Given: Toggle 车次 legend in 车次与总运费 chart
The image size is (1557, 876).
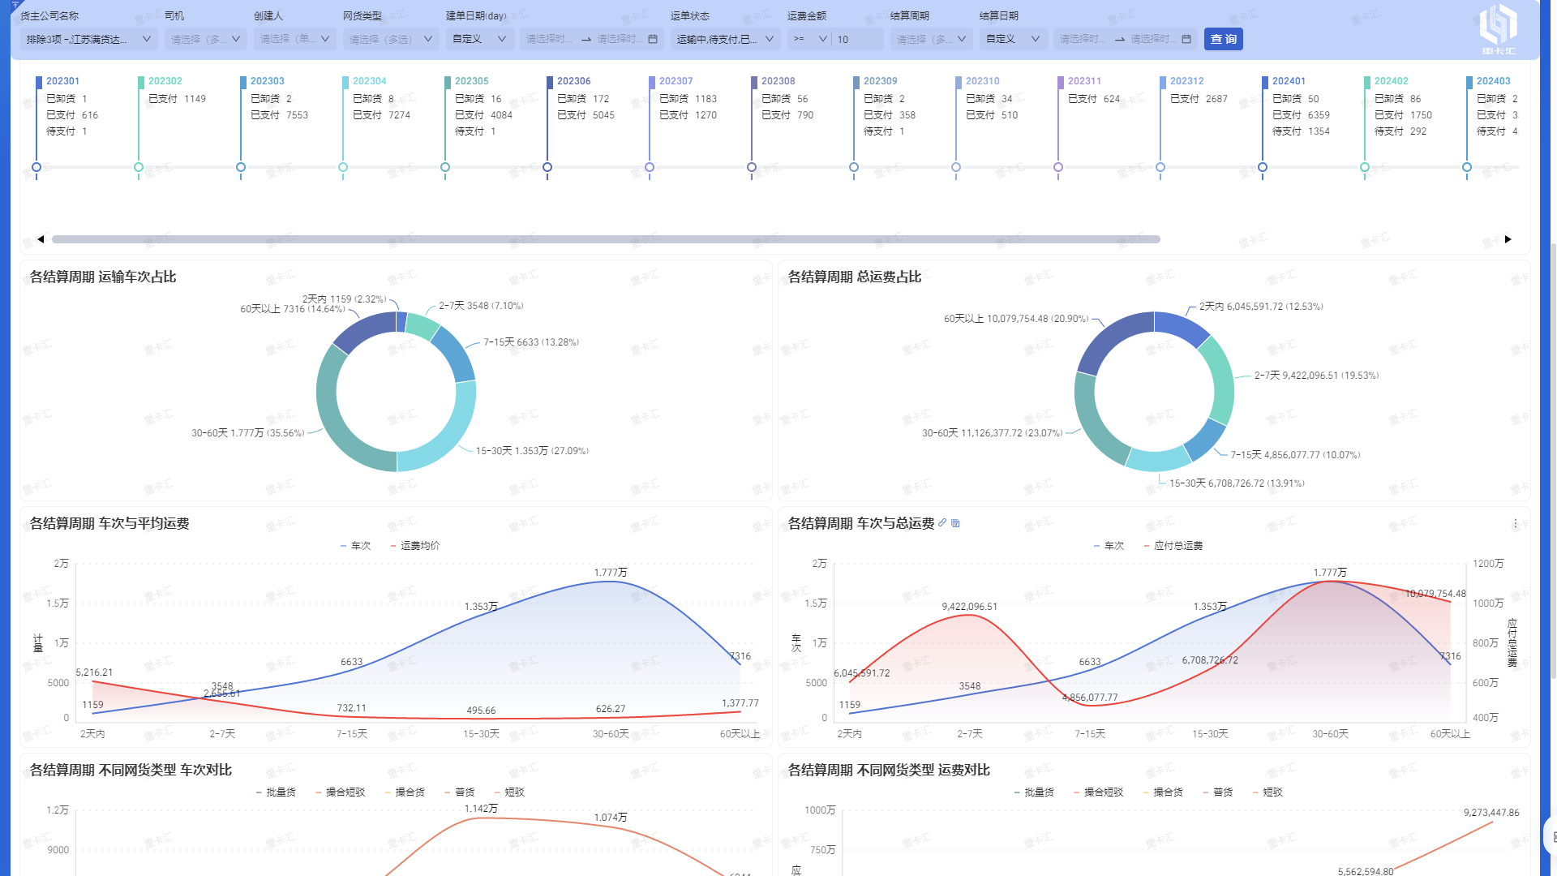Looking at the screenshot, I should coord(1109,546).
